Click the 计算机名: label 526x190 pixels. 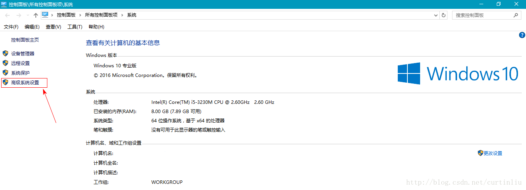point(104,153)
